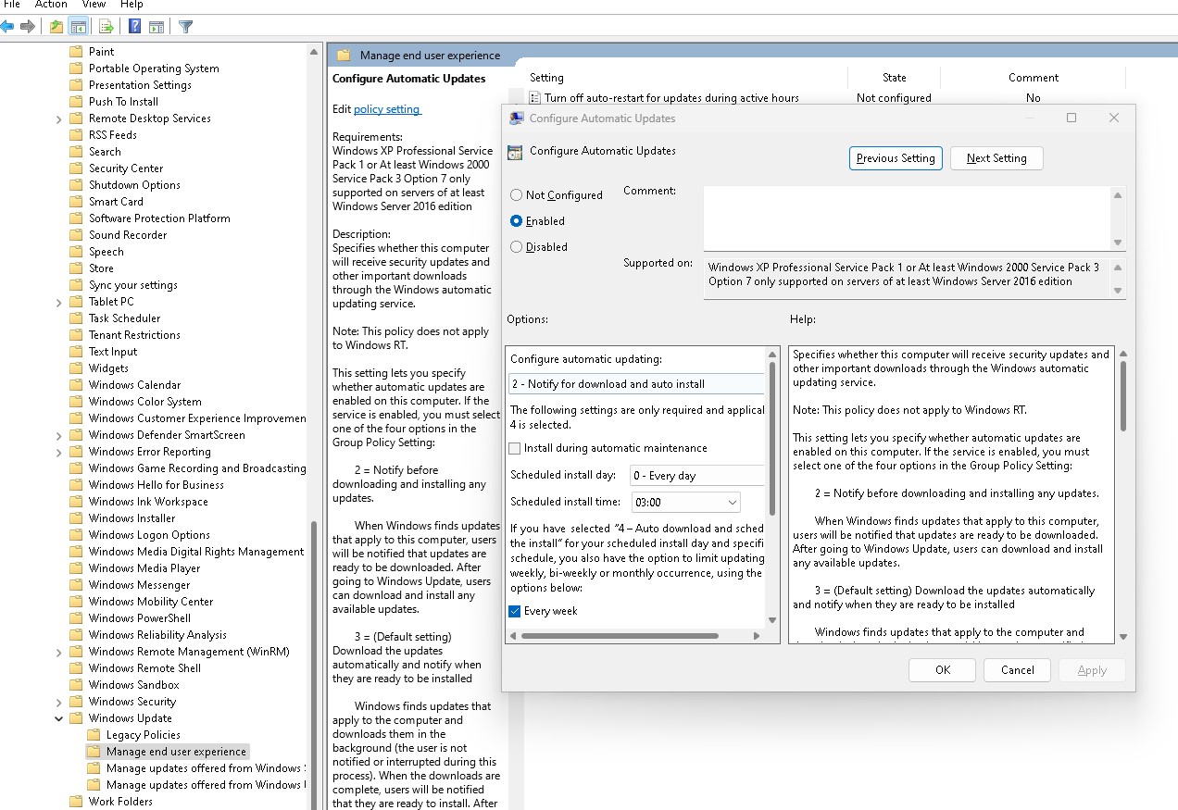Click the Windows Sandbox folder icon
The width and height of the screenshot is (1178, 810).
point(76,685)
